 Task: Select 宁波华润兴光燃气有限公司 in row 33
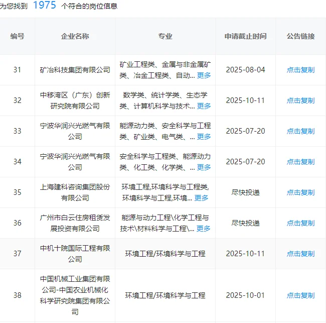coord(75,131)
